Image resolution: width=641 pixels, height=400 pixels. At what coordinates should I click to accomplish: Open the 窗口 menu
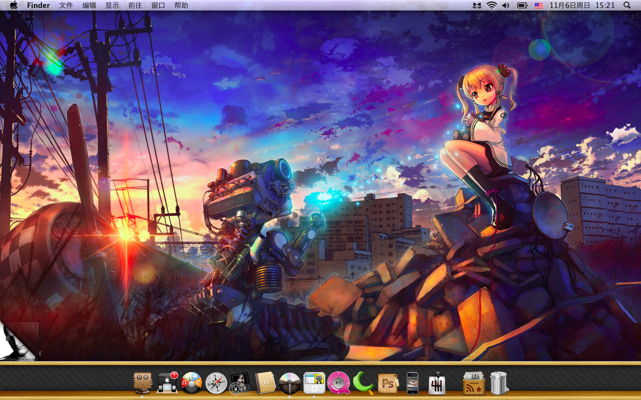[158, 5]
